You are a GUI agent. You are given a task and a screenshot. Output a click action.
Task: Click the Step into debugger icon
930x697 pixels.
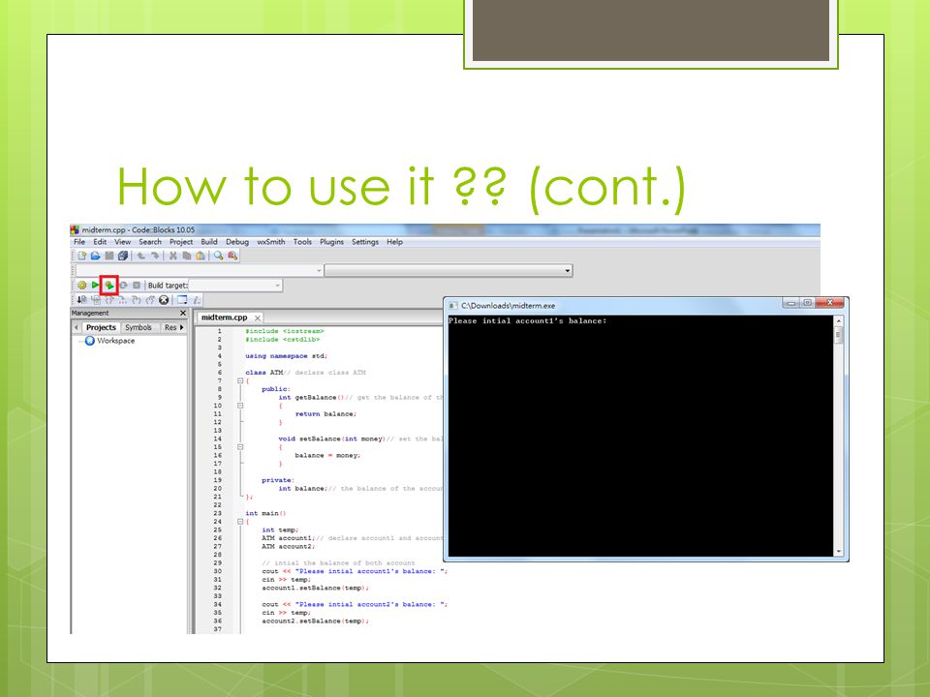[x=137, y=300]
